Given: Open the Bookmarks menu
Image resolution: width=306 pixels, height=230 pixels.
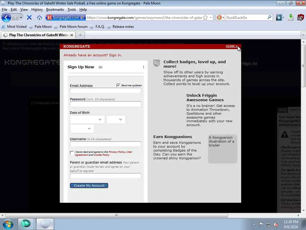Looking at the screenshot, I should (55, 10).
